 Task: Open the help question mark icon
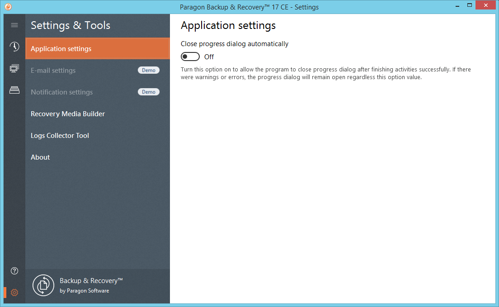click(x=14, y=271)
